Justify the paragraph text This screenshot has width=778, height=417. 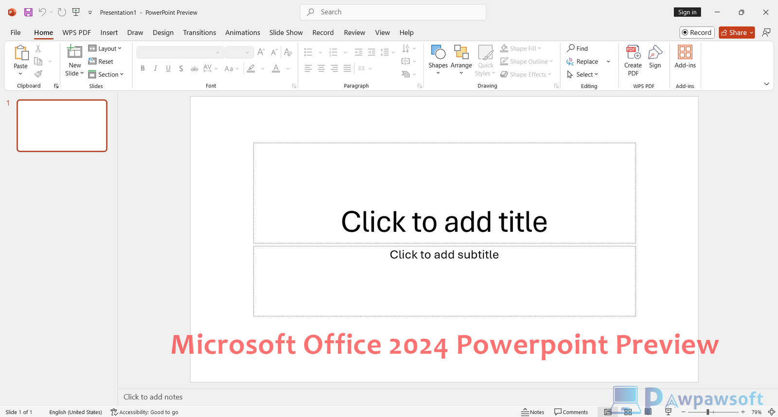pos(347,69)
